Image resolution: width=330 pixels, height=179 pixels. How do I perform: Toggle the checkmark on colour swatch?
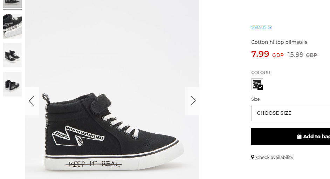pyautogui.click(x=260, y=87)
